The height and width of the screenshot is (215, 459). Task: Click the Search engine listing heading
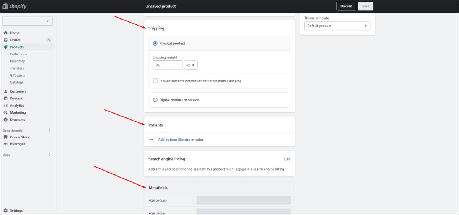click(x=167, y=159)
